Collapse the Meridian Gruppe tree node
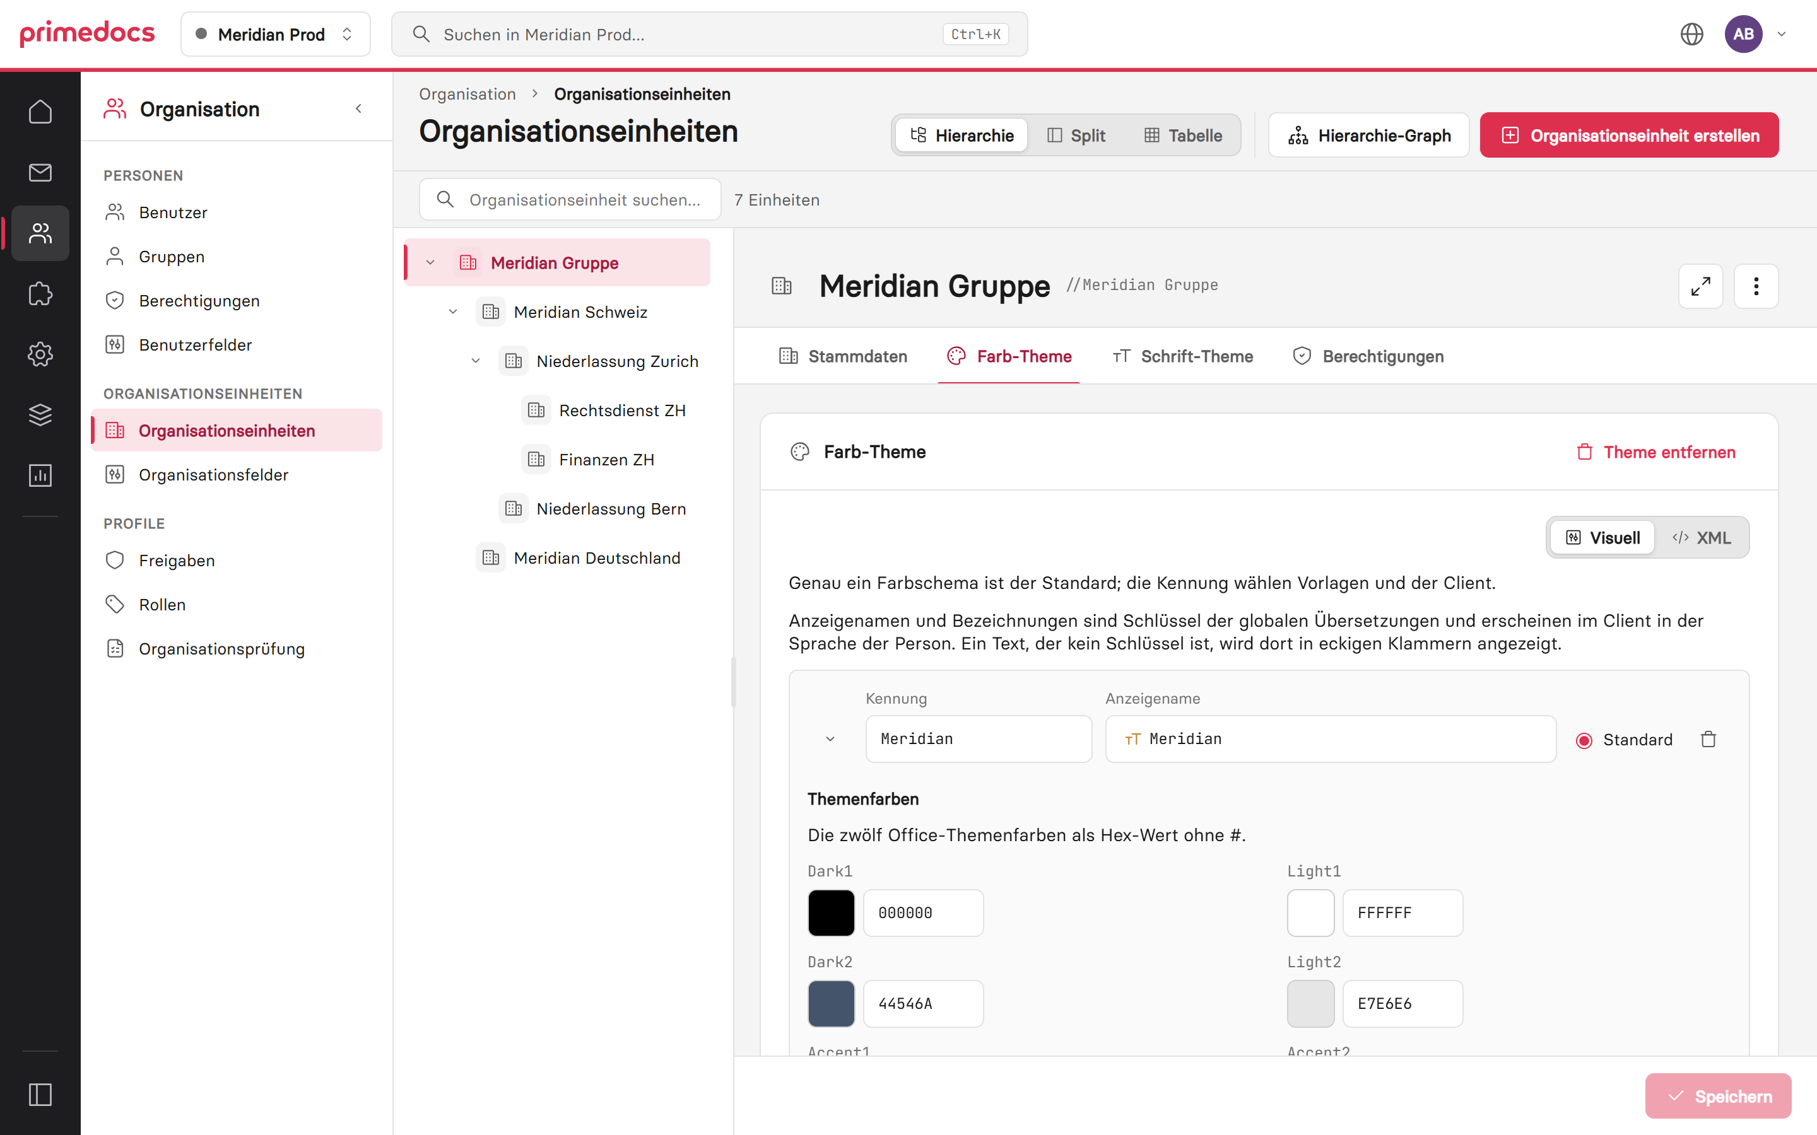 [x=430, y=263]
